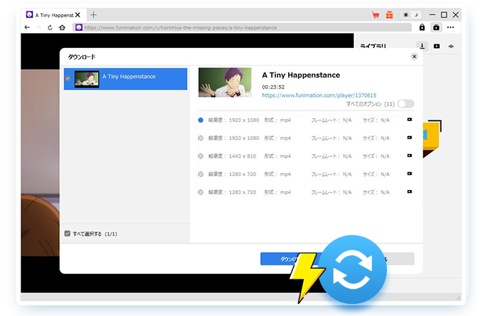This screenshot has width=482, height=316.
Task: Click video icon on second 1920 x 1080 row
Action: [x=409, y=137]
